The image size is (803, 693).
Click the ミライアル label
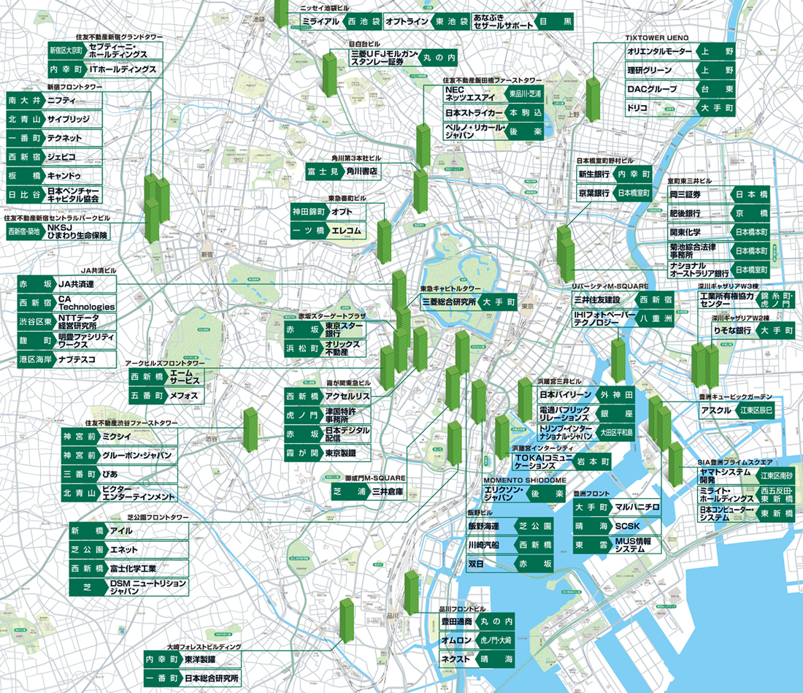coord(321,21)
